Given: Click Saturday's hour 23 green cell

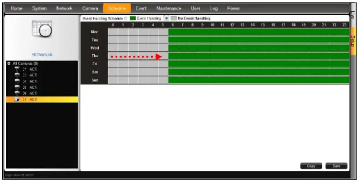Looking at the screenshot, I should pyautogui.click(x=344, y=72).
